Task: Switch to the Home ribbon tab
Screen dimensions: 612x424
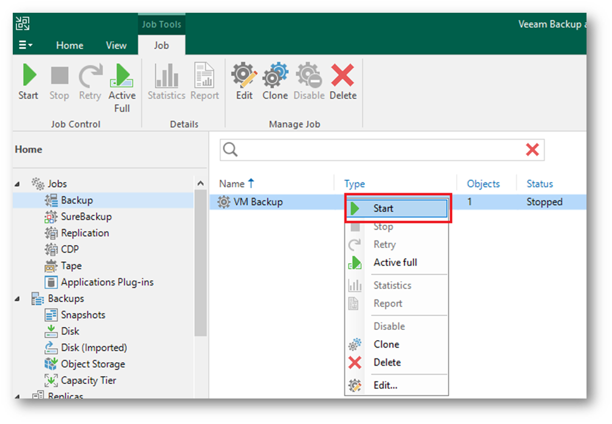Action: coord(70,46)
